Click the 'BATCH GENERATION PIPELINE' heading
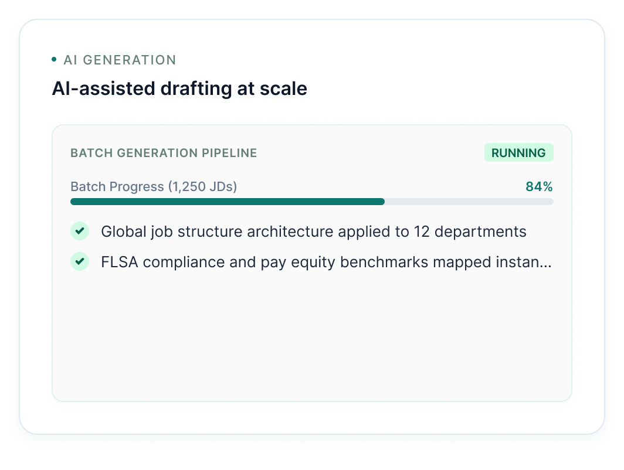624x470 pixels. (164, 153)
